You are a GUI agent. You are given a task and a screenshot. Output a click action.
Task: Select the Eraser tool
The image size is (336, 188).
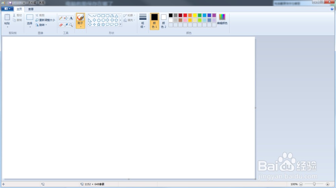coord(60,25)
